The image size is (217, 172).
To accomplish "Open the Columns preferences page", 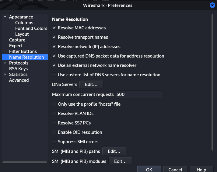I will click(24, 23).
